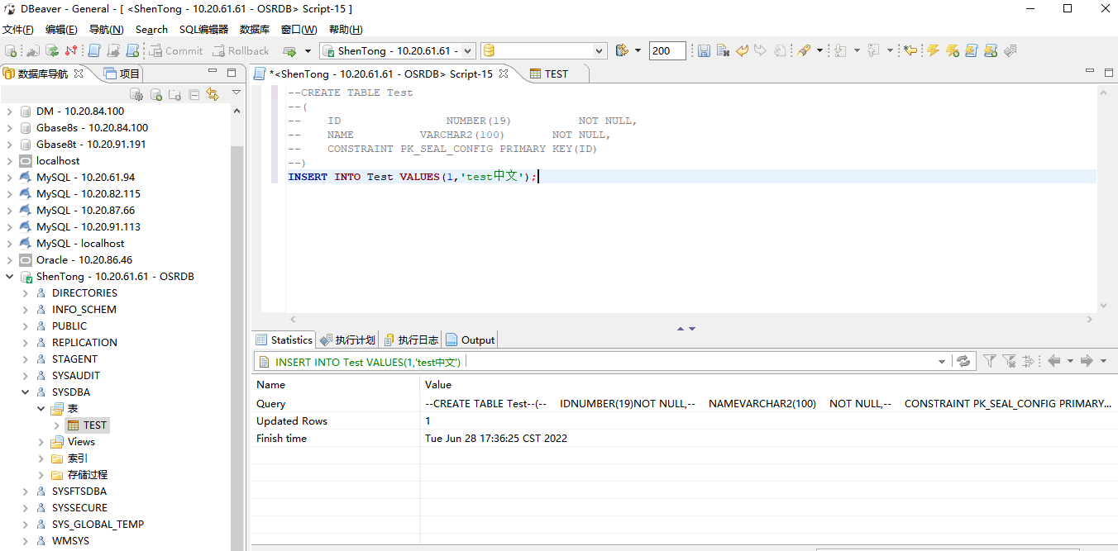
Task: Click the execute SQL script icon
Action: [971, 50]
